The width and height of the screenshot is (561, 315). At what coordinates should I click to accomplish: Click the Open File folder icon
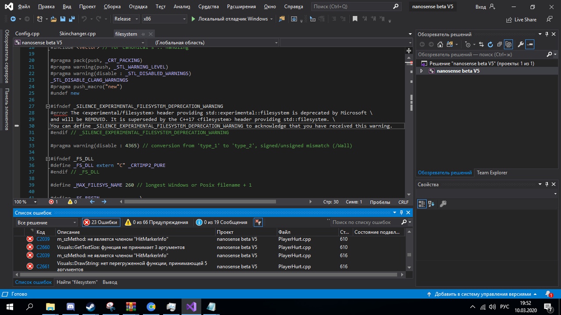pyautogui.click(x=53, y=19)
